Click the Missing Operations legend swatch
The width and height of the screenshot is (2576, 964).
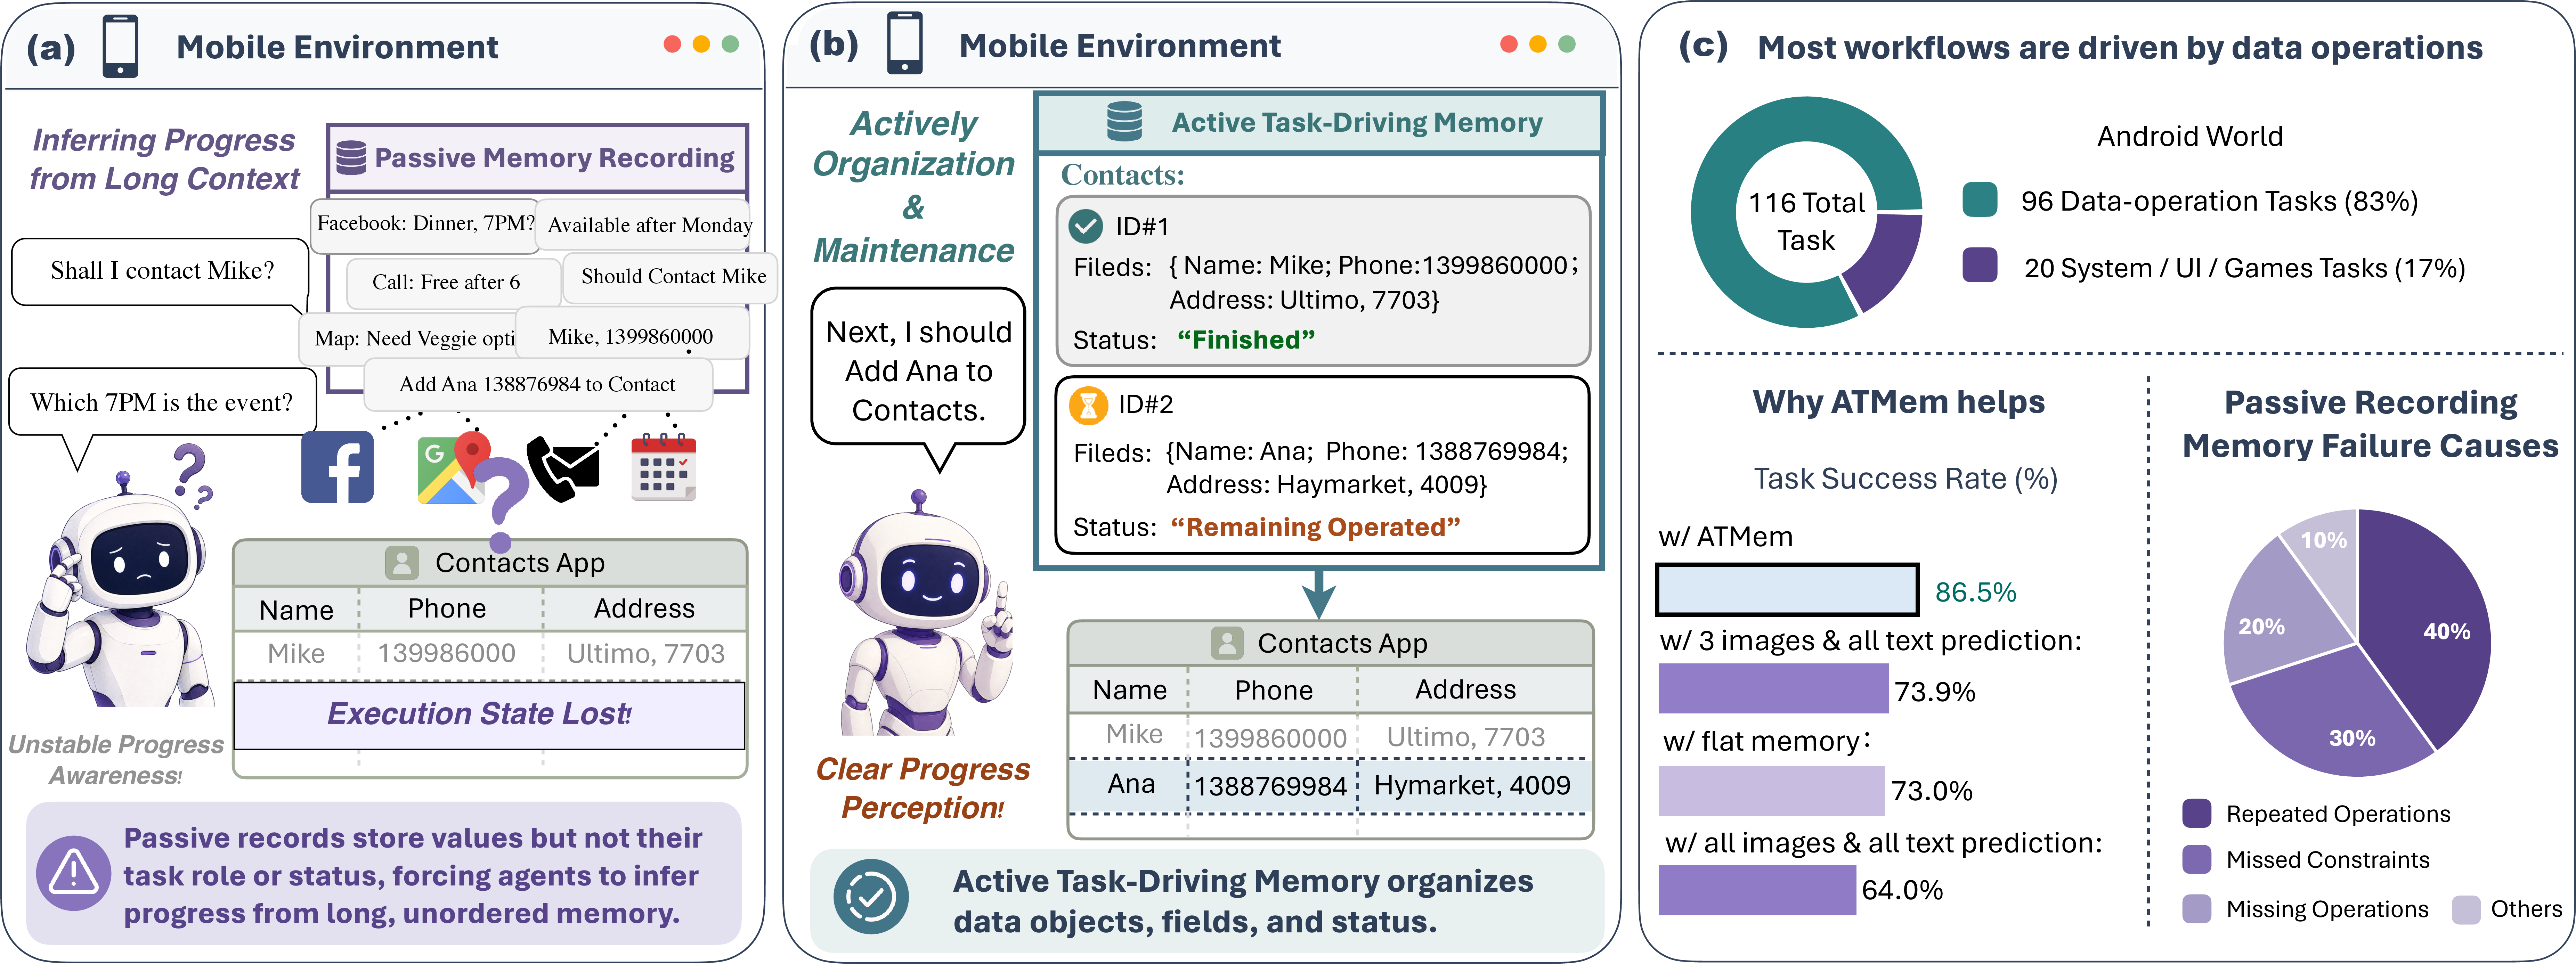coord(2197,909)
